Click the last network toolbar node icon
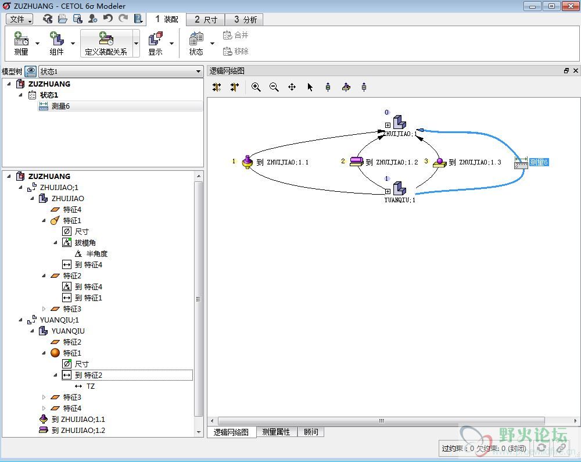 (364, 87)
